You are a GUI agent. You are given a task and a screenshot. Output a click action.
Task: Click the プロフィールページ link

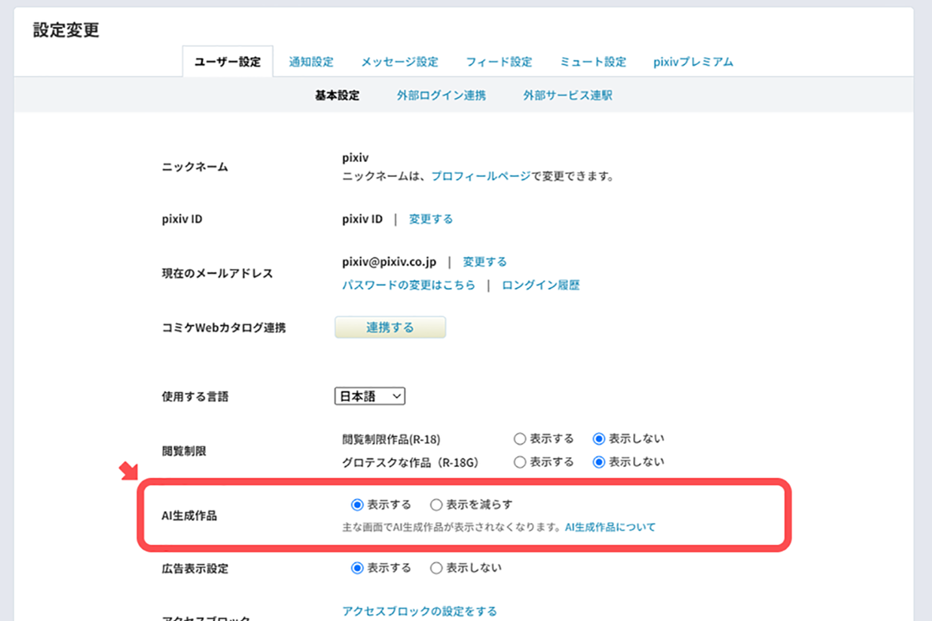coord(480,176)
